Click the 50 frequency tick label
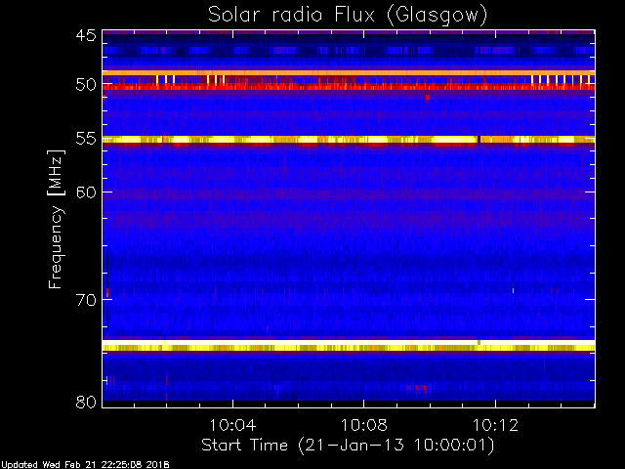Screen dimensions: 625x469 (x=86, y=85)
